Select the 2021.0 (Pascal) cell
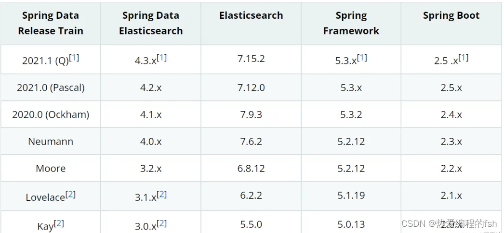 51,88
